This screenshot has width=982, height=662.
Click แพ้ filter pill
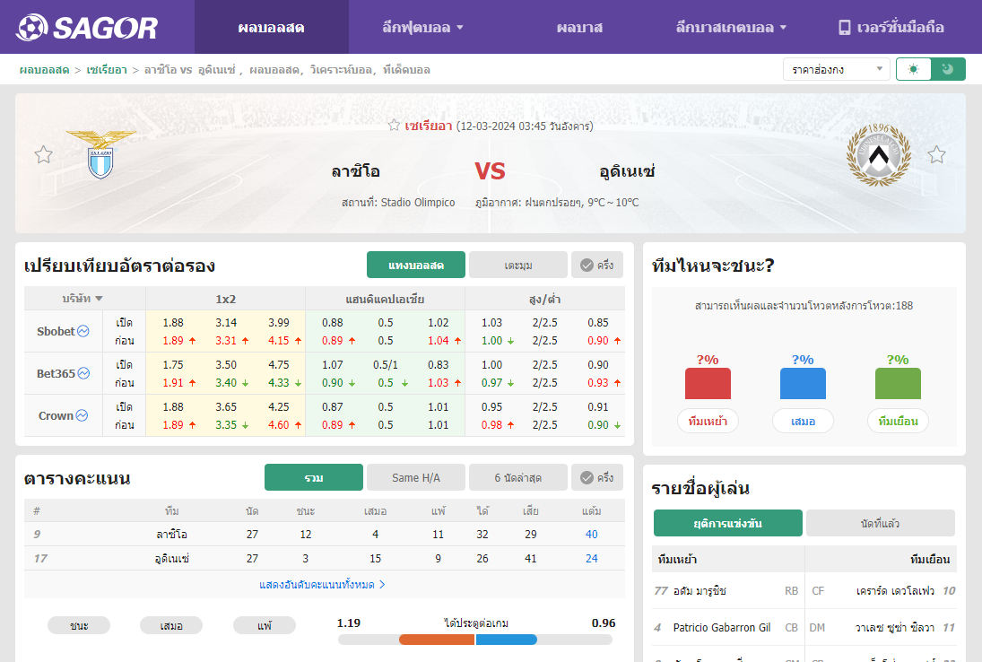(265, 625)
